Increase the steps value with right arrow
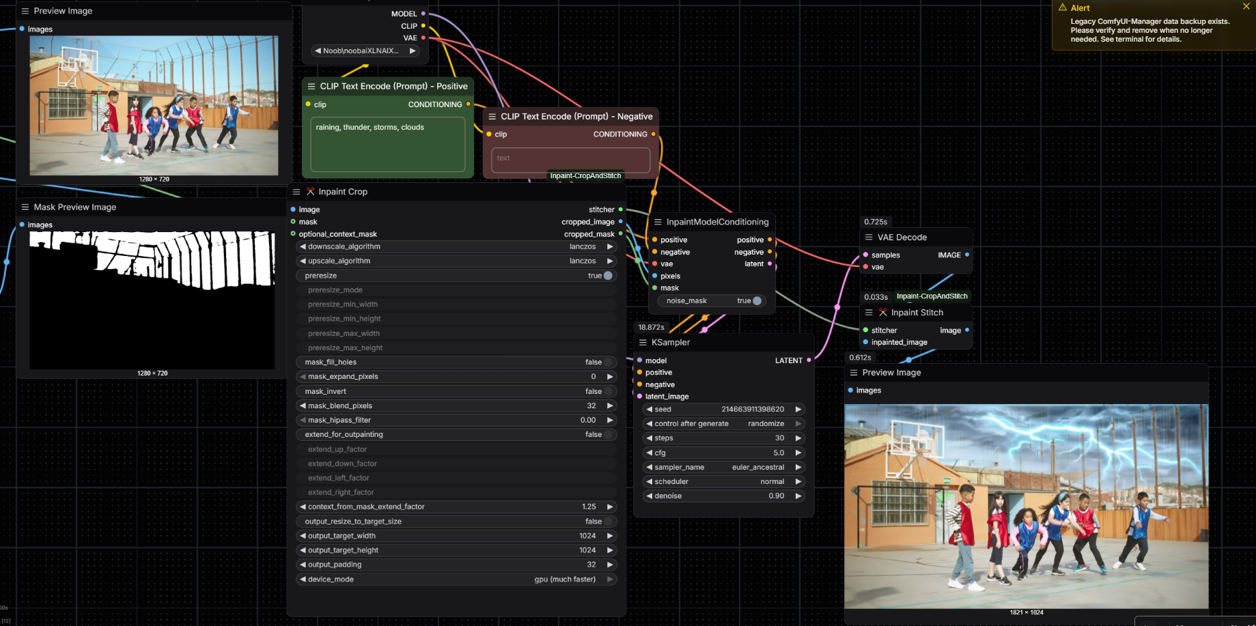 (x=798, y=438)
